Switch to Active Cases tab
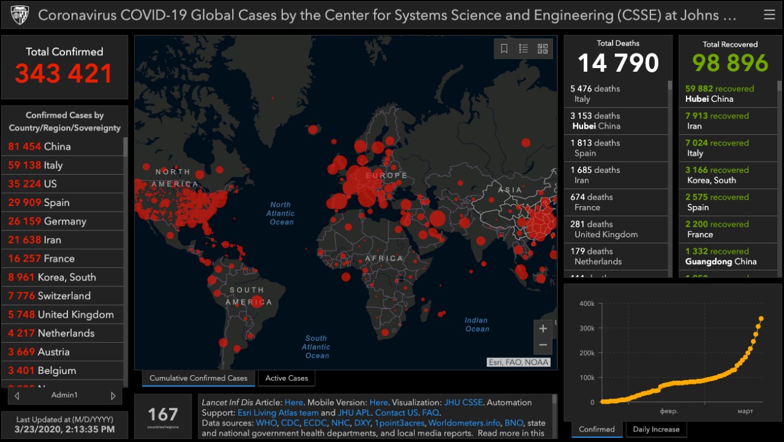The image size is (784, 442). (287, 378)
